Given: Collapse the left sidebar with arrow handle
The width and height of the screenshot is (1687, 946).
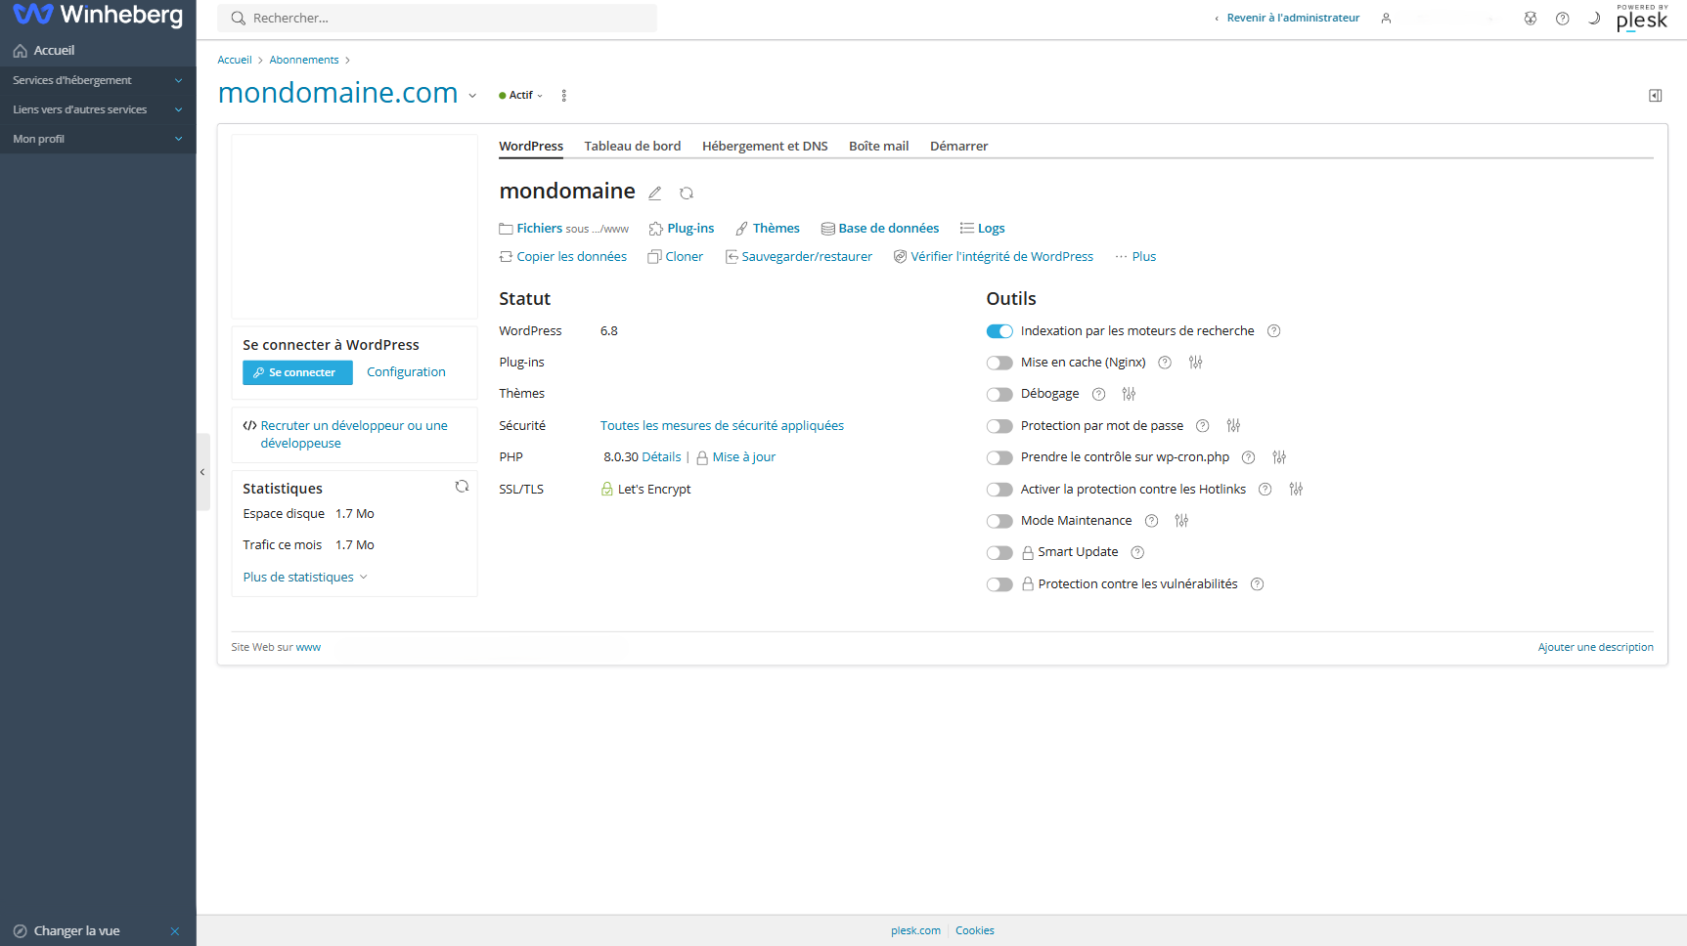Looking at the screenshot, I should click(x=202, y=472).
